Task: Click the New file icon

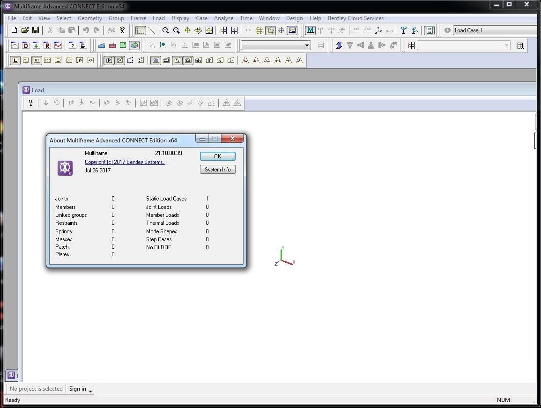Action: click(x=14, y=30)
